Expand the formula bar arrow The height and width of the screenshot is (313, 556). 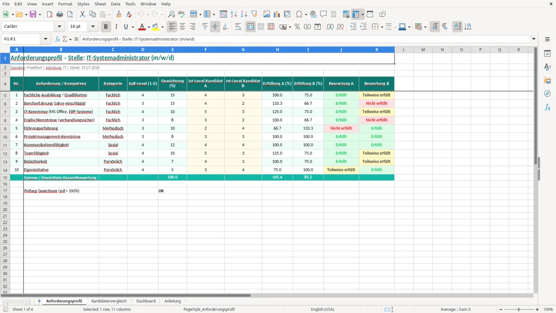534,39
